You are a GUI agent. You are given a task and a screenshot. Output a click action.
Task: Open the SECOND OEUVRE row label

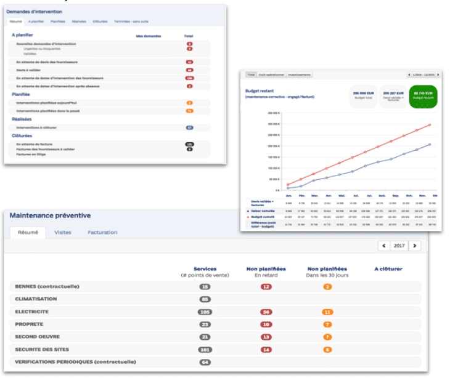[x=38, y=337]
